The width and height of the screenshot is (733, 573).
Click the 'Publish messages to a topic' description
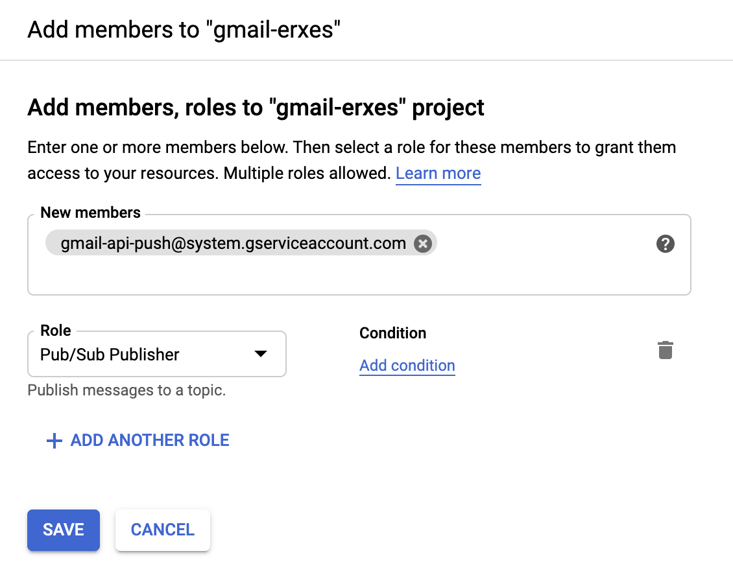tap(126, 391)
